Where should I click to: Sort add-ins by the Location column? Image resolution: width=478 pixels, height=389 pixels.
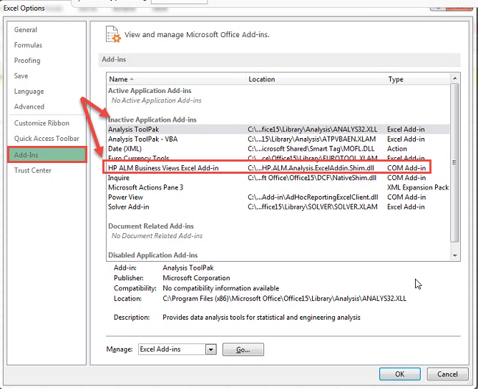coord(316,79)
